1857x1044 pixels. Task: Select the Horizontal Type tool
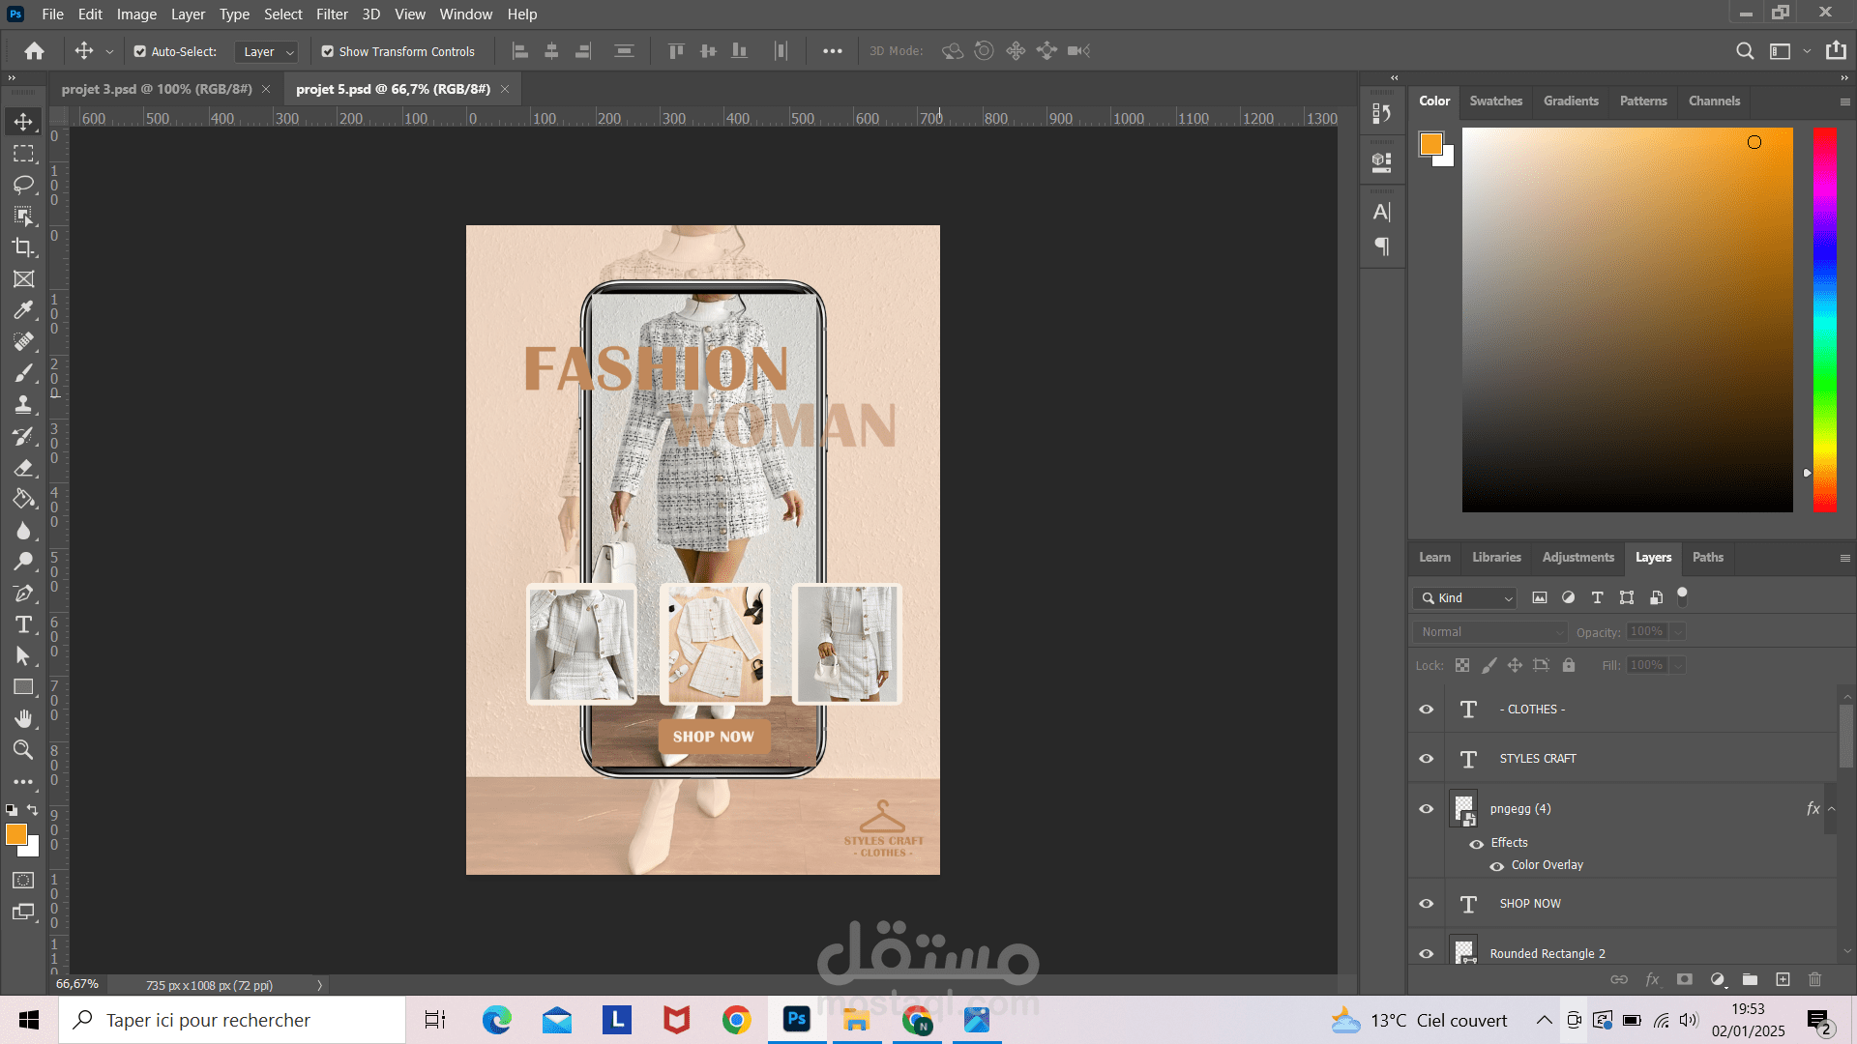(x=23, y=624)
